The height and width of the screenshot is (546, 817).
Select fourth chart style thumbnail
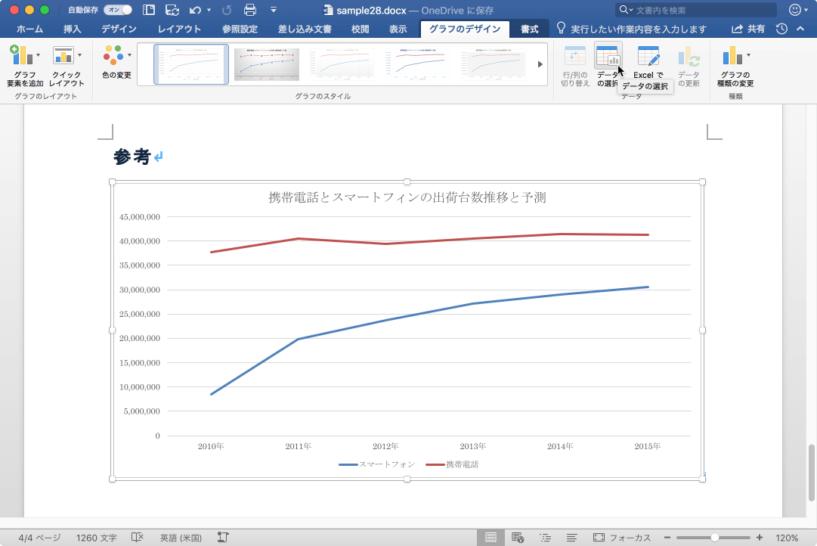click(417, 64)
